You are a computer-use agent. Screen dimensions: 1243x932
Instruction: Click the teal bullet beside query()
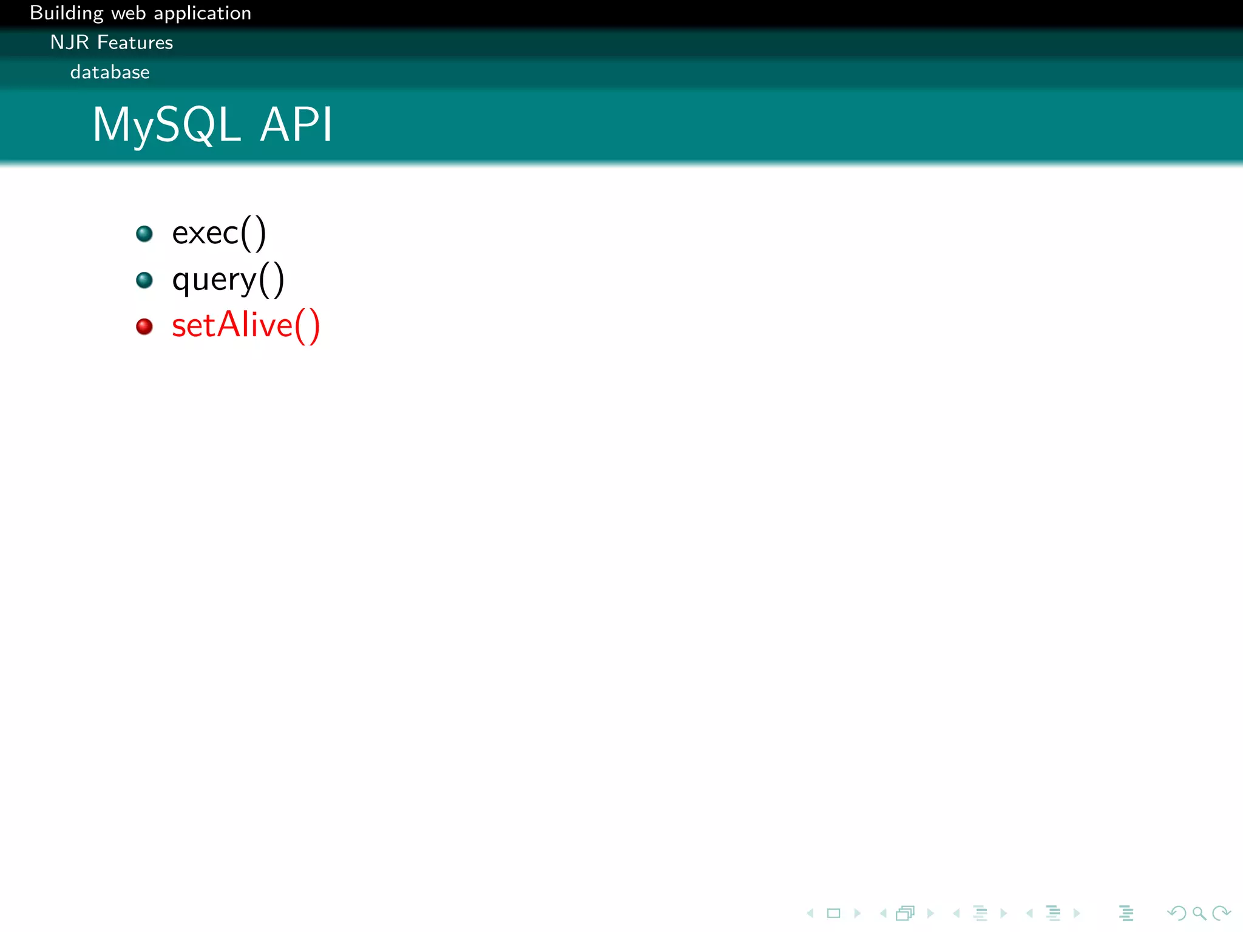coord(144,280)
